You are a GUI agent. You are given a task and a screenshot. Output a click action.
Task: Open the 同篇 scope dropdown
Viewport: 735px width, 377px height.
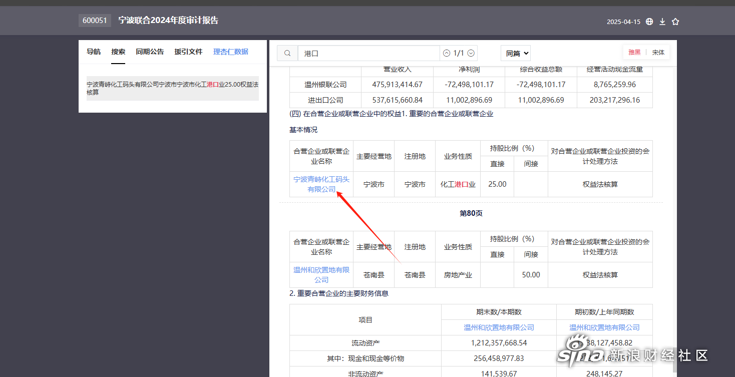click(x=515, y=53)
